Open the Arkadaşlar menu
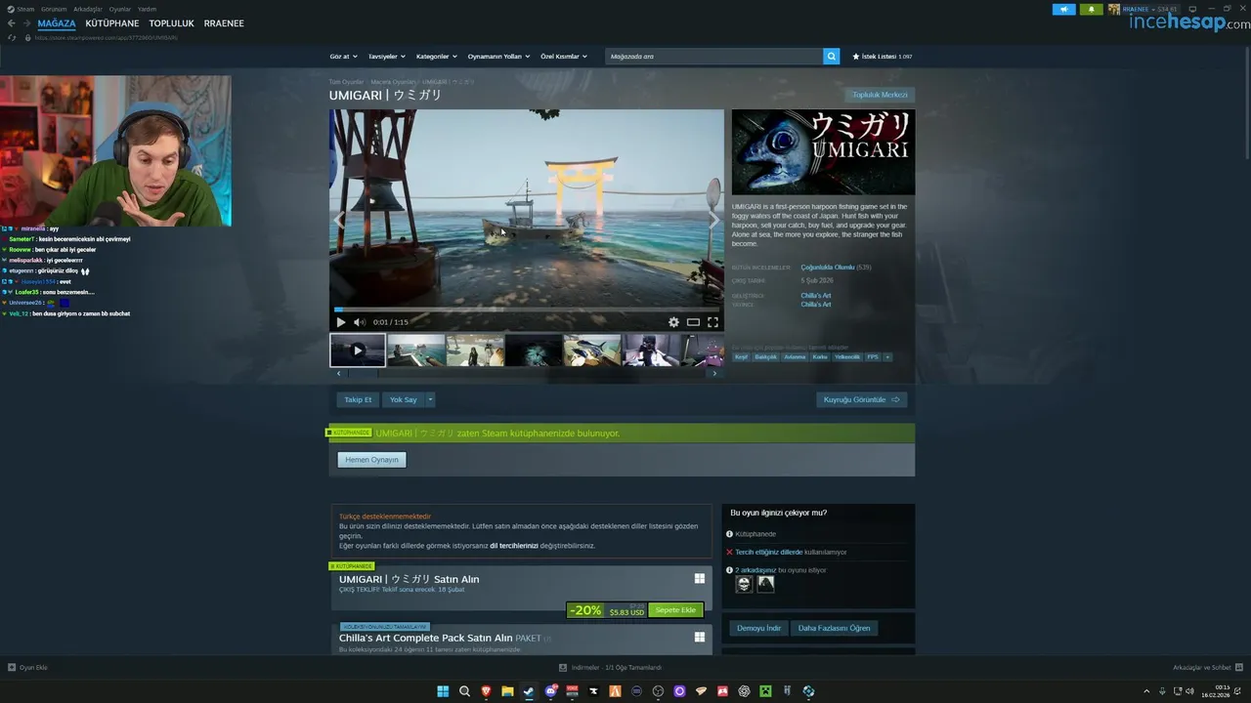Screen dimensions: 1251x703 pos(88,9)
